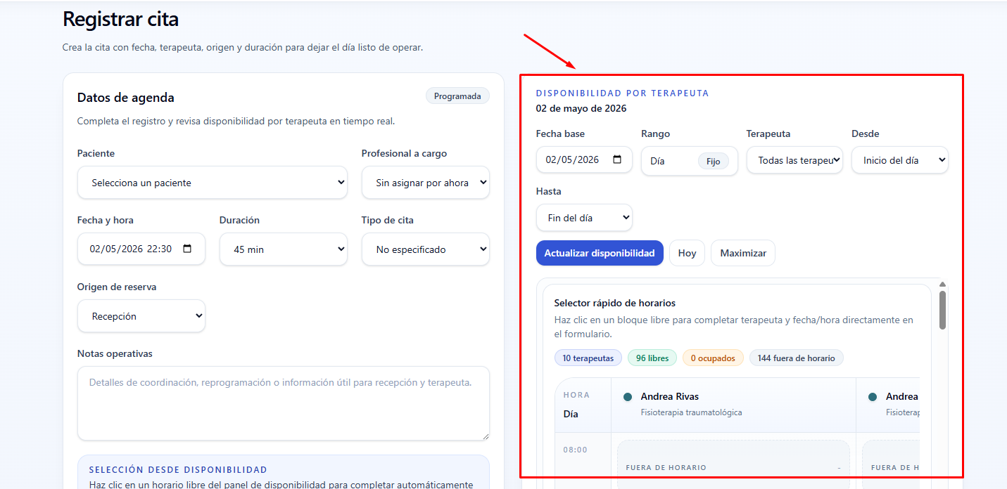This screenshot has width=1007, height=489.
Task: Click the Fecha y hora input field
Action: tap(141, 249)
